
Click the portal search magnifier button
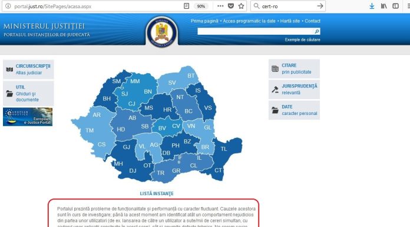317,31
